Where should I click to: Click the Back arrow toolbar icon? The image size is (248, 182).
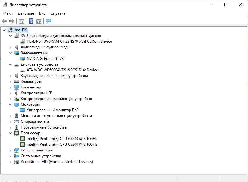[x=4, y=21]
